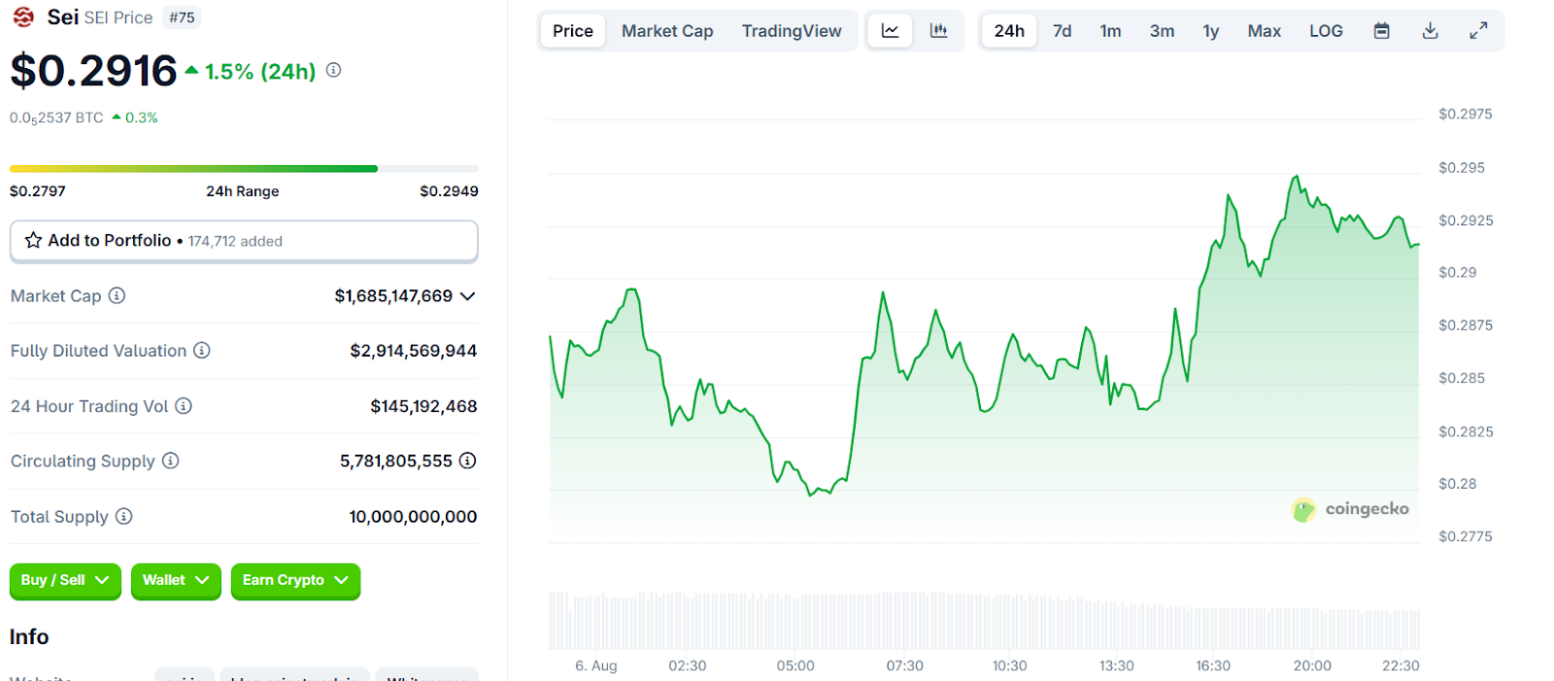Image resolution: width=1554 pixels, height=681 pixels.
Task: Open the calendar date range picker
Action: tap(1381, 31)
